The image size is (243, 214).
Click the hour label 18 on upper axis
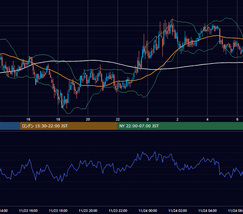click(x=58, y=119)
